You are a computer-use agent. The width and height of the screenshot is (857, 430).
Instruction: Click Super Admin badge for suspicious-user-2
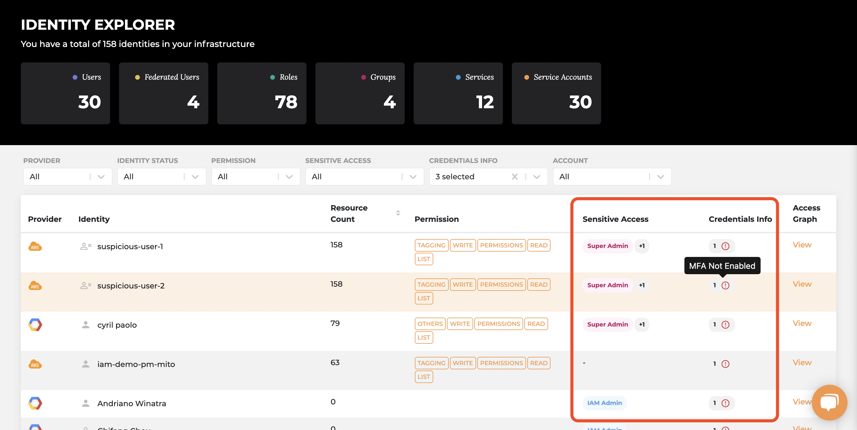(x=607, y=285)
